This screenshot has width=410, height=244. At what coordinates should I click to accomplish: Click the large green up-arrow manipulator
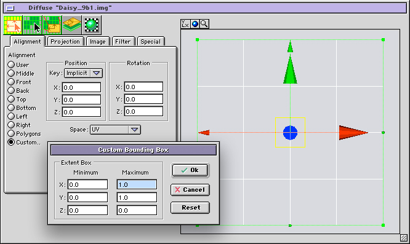[290, 69]
